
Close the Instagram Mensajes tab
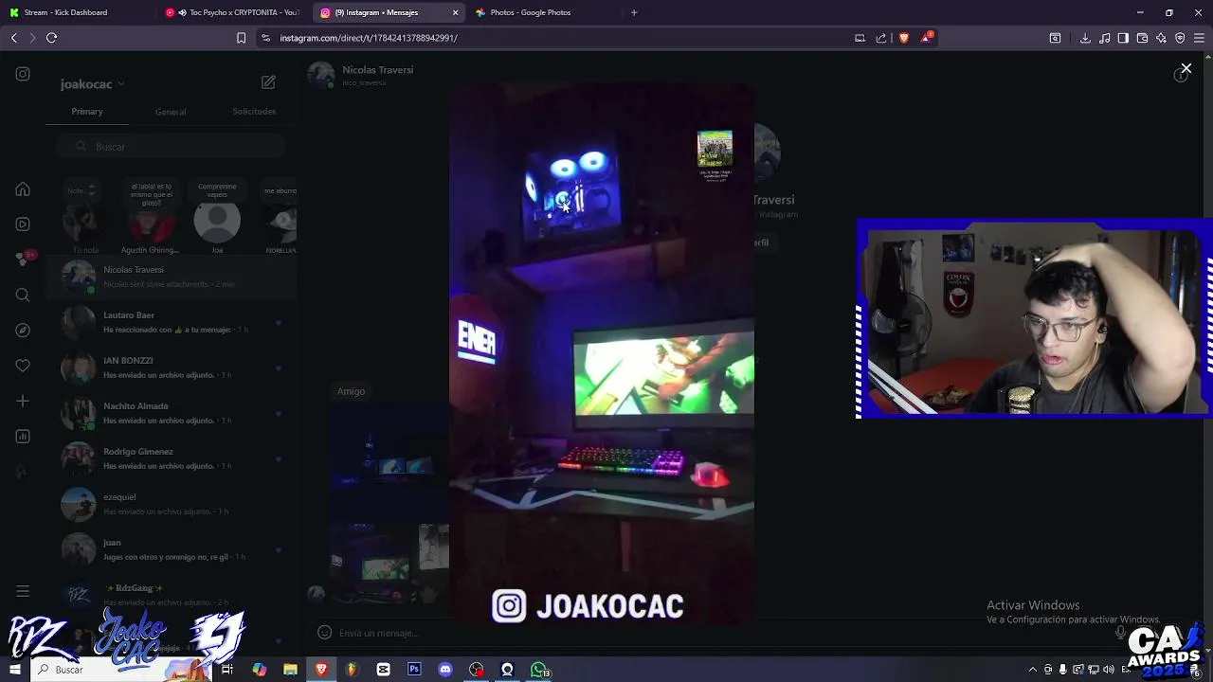pyautogui.click(x=455, y=12)
